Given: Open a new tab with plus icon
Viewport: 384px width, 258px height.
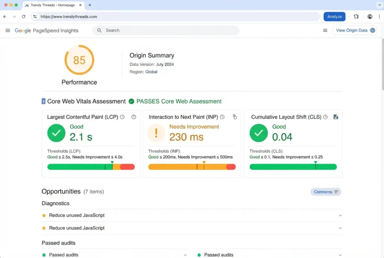Looking at the screenshot, I should [x=90, y=5].
